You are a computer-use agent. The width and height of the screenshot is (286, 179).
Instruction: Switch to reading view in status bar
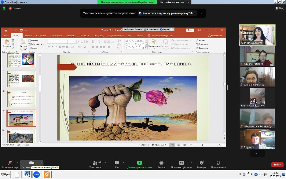[x=185, y=145]
